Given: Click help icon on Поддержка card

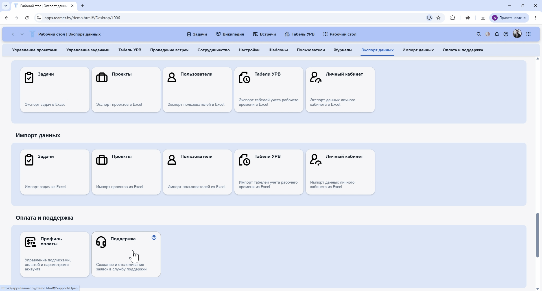Looking at the screenshot, I should (154, 237).
